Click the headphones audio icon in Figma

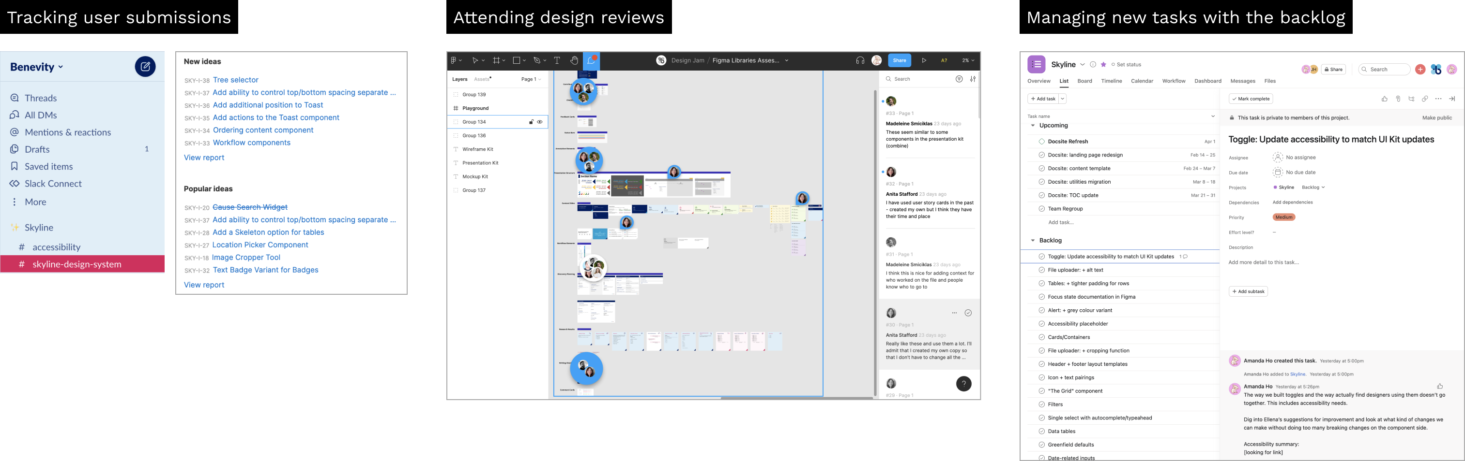tap(860, 60)
